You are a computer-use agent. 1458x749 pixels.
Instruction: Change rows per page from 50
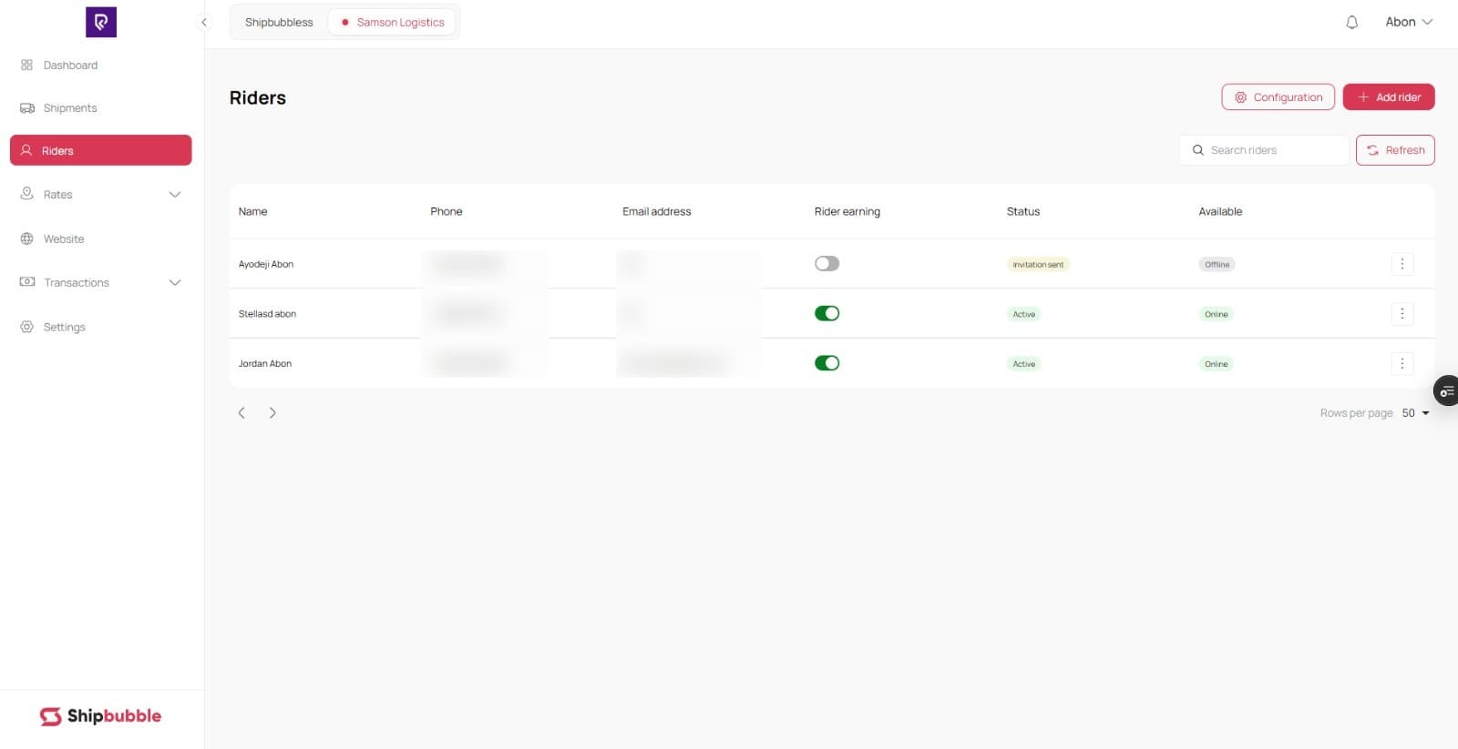[x=1415, y=413]
